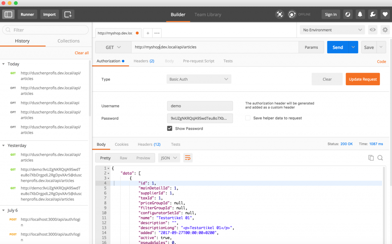Toggle environment quick look eye
392x244 pixels.
(373, 30)
